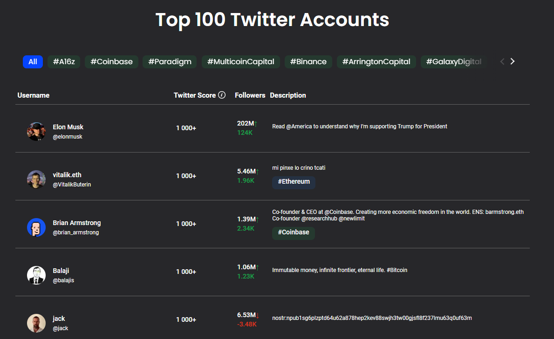The image size is (554, 339).
Task: Click Balaji's avatar image
Action: coord(36,275)
